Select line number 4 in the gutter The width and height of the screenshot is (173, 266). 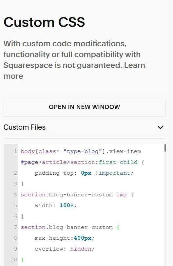coord(15,195)
